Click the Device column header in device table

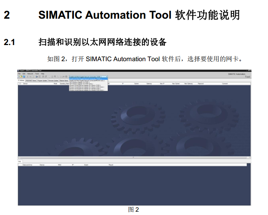point(25,84)
